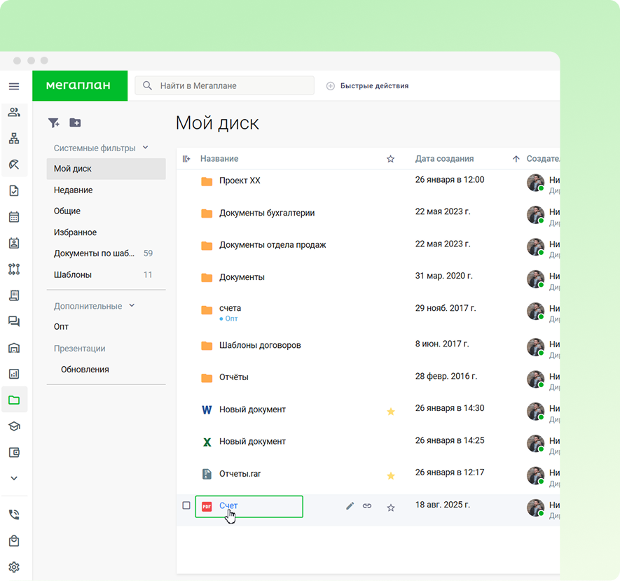The width and height of the screenshot is (620, 581).
Task: Focus the Найти в Мегаплане search field
Action: coord(225,85)
